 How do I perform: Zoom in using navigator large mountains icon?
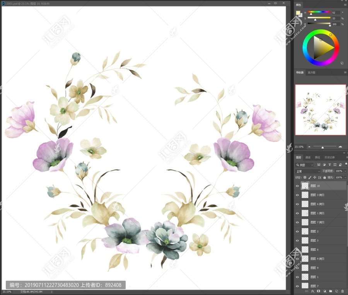[x=340, y=146]
